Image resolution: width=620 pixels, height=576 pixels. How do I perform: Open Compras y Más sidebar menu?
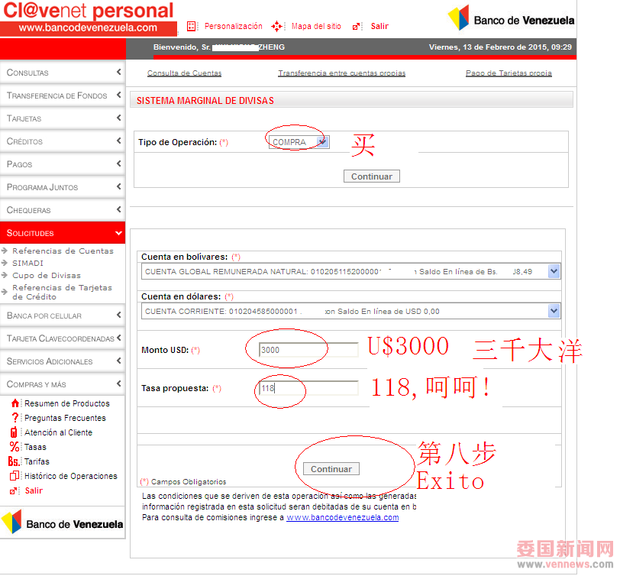63,384
